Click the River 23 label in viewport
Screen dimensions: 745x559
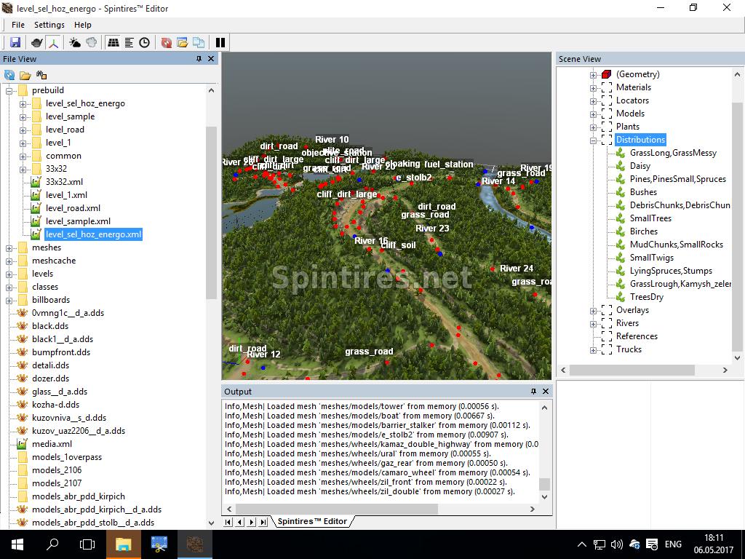pyautogui.click(x=432, y=229)
